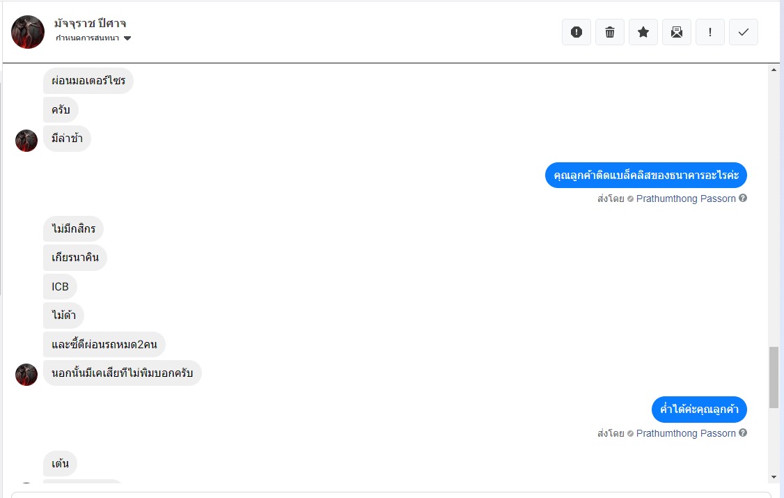Screen dimensions: 784x498
Task: Open the กำหนดการสนทนา dropdown arrow
Action: coord(127,38)
